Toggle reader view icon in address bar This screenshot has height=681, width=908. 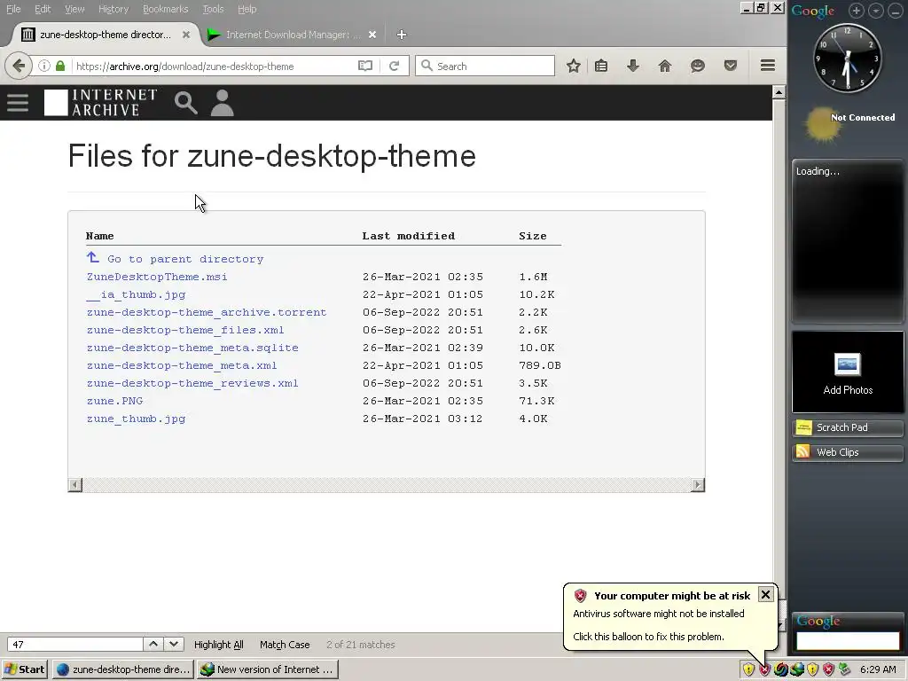364,66
